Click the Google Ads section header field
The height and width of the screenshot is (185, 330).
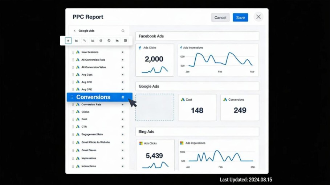[197, 86]
